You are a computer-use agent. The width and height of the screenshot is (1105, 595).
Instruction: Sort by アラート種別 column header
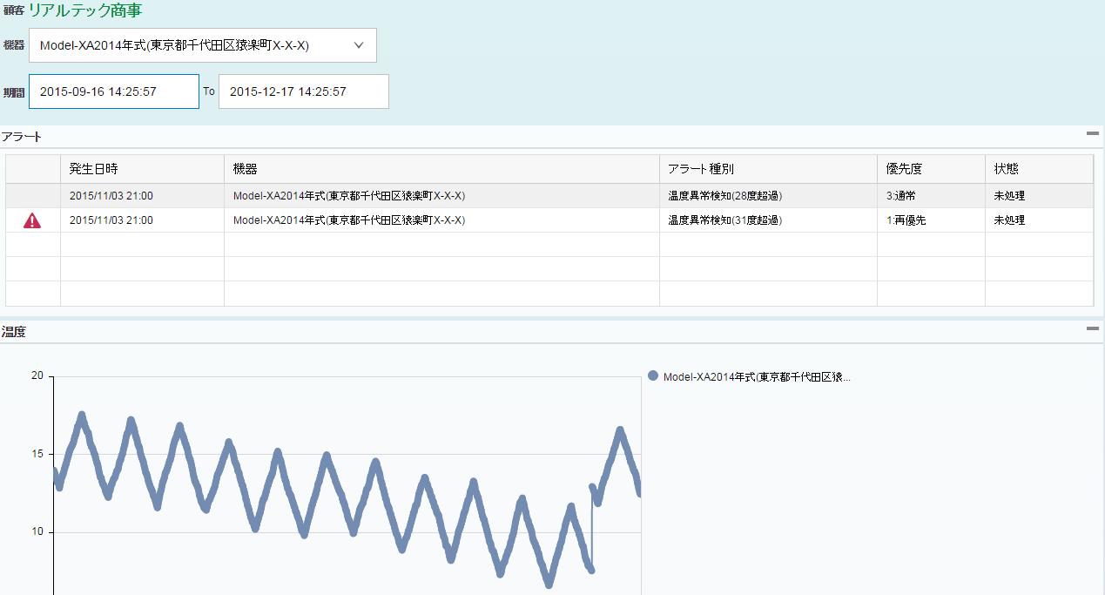tap(768, 169)
